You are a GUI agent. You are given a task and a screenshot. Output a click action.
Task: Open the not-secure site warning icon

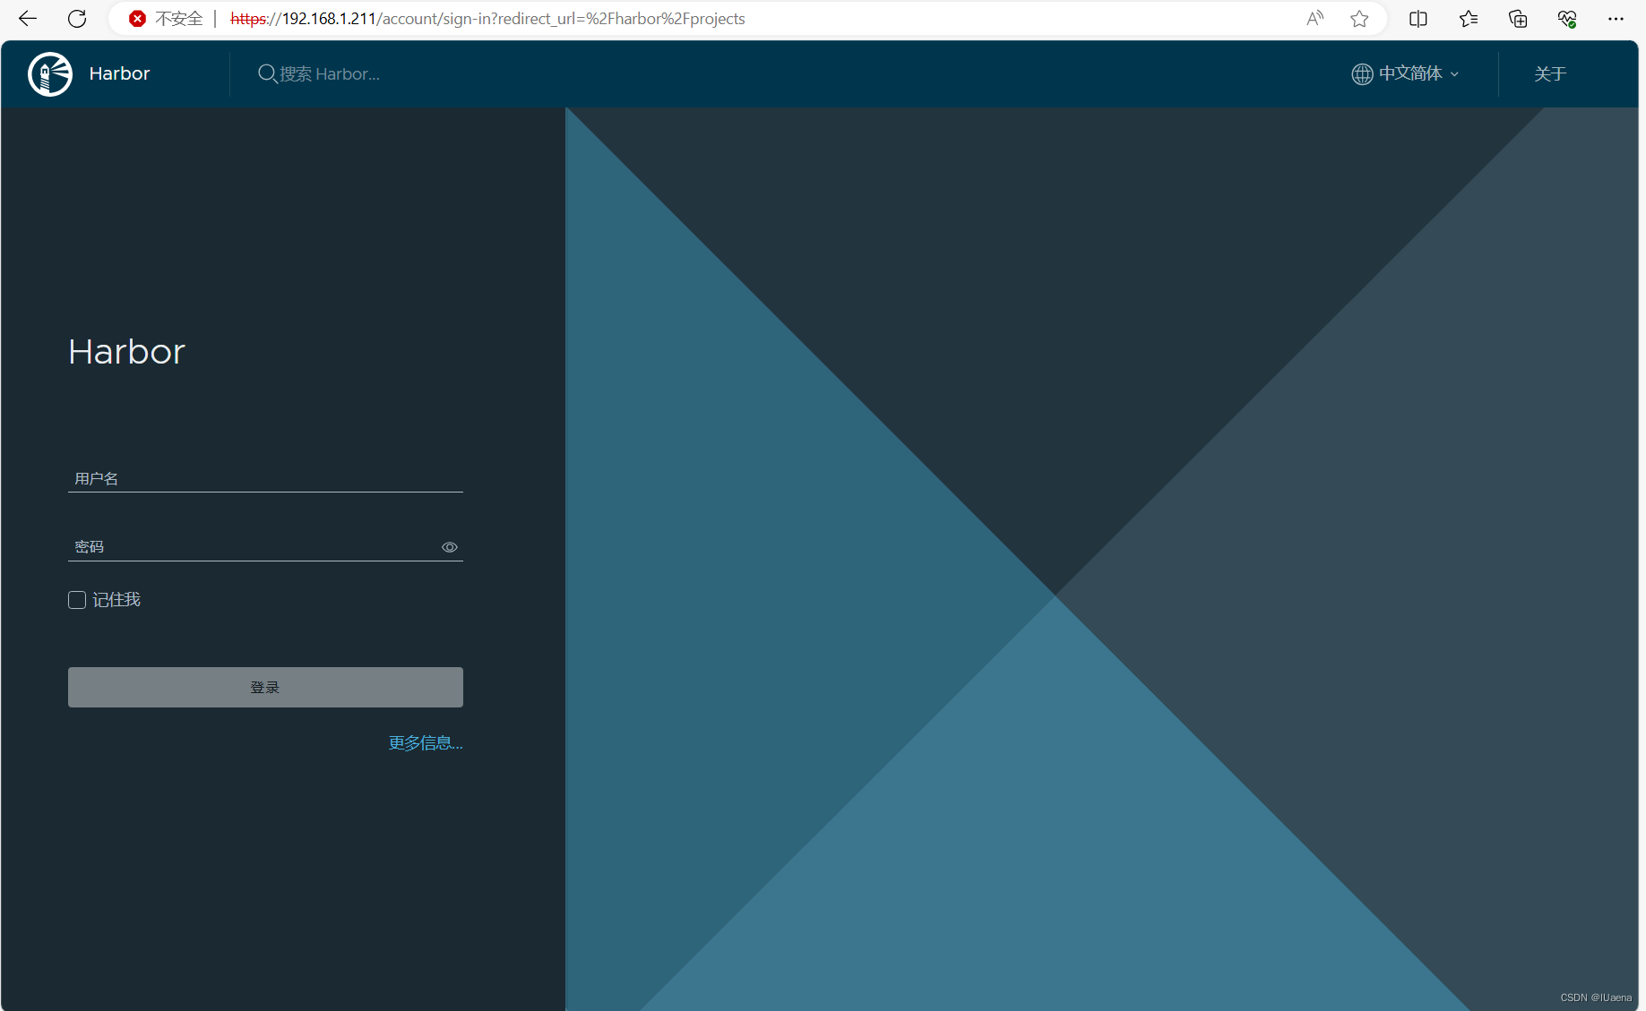tap(137, 19)
